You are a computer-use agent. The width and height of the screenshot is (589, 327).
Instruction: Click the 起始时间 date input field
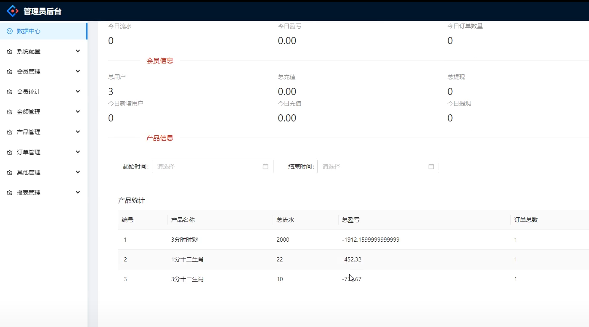coord(202,166)
